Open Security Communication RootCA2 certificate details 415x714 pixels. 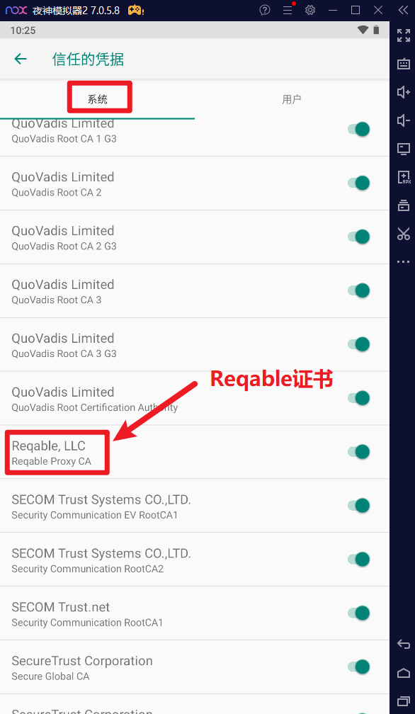195,560
